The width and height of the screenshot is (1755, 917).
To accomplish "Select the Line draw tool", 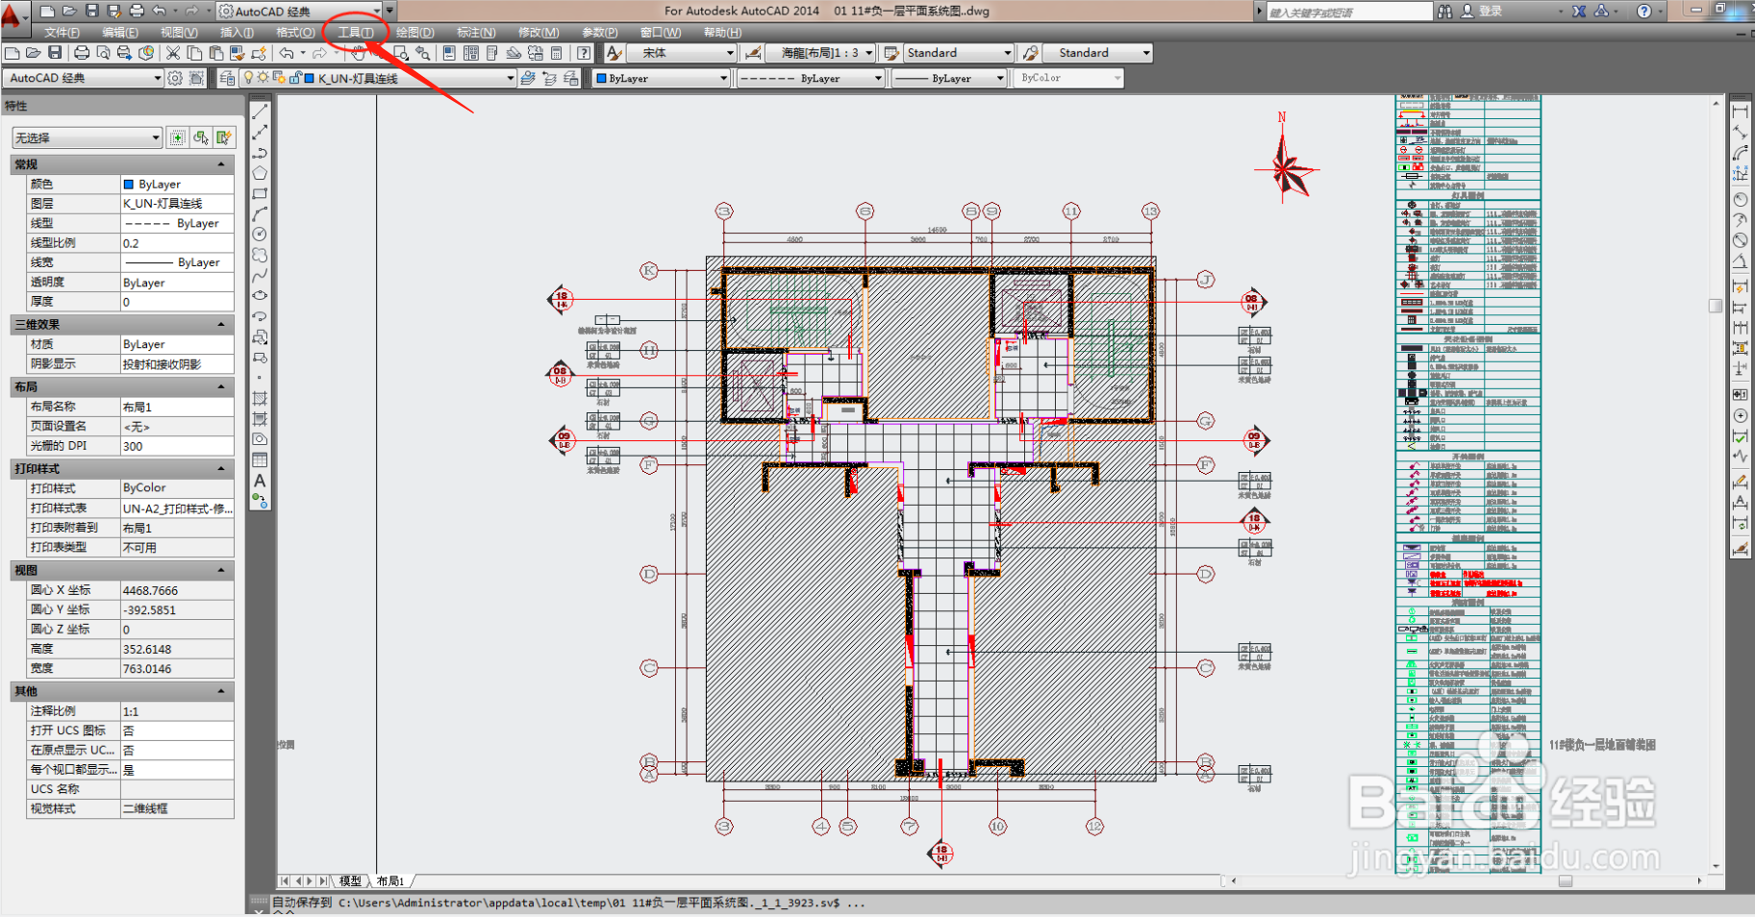I will (x=260, y=112).
